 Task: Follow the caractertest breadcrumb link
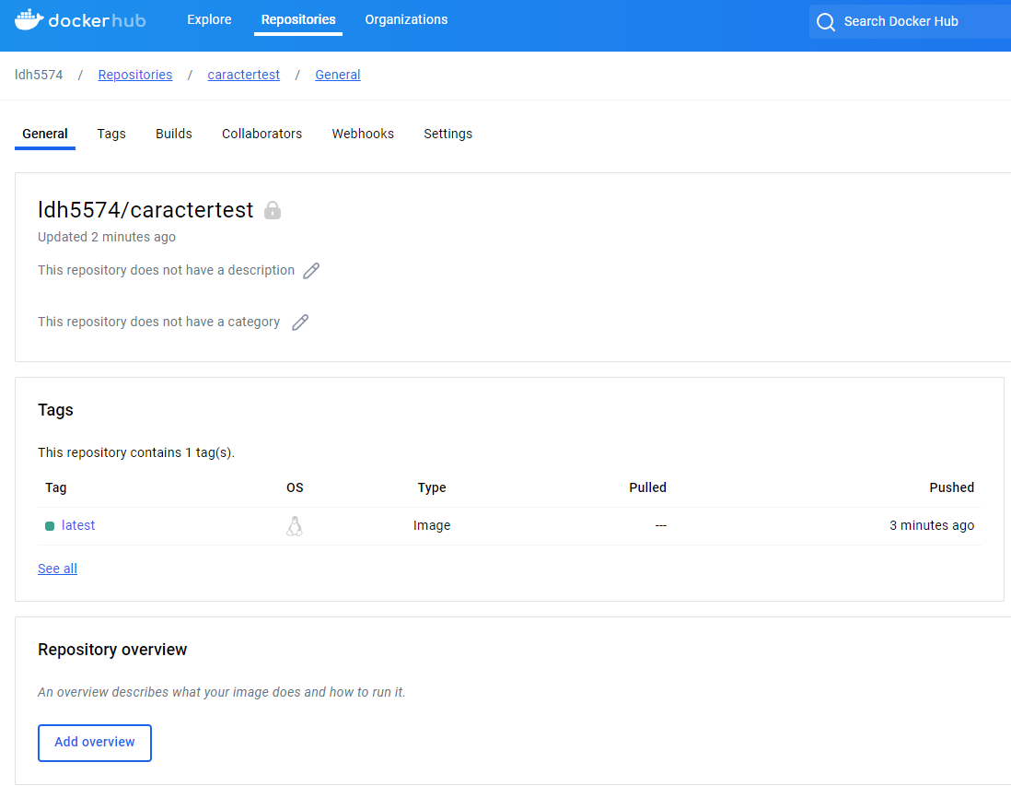244,75
